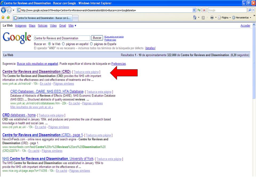Open CRD Databases - DARE, NHS EED result

pyautogui.click(x=47, y=91)
